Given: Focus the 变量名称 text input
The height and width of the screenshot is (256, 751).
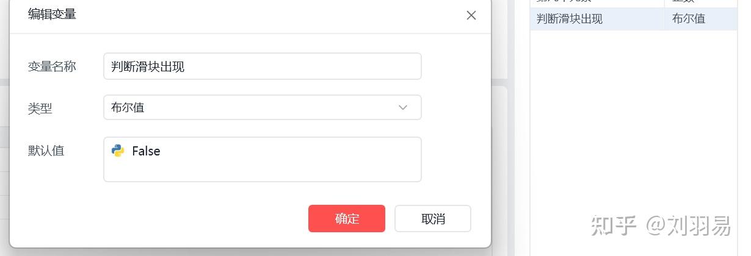Looking at the screenshot, I should 262,66.
